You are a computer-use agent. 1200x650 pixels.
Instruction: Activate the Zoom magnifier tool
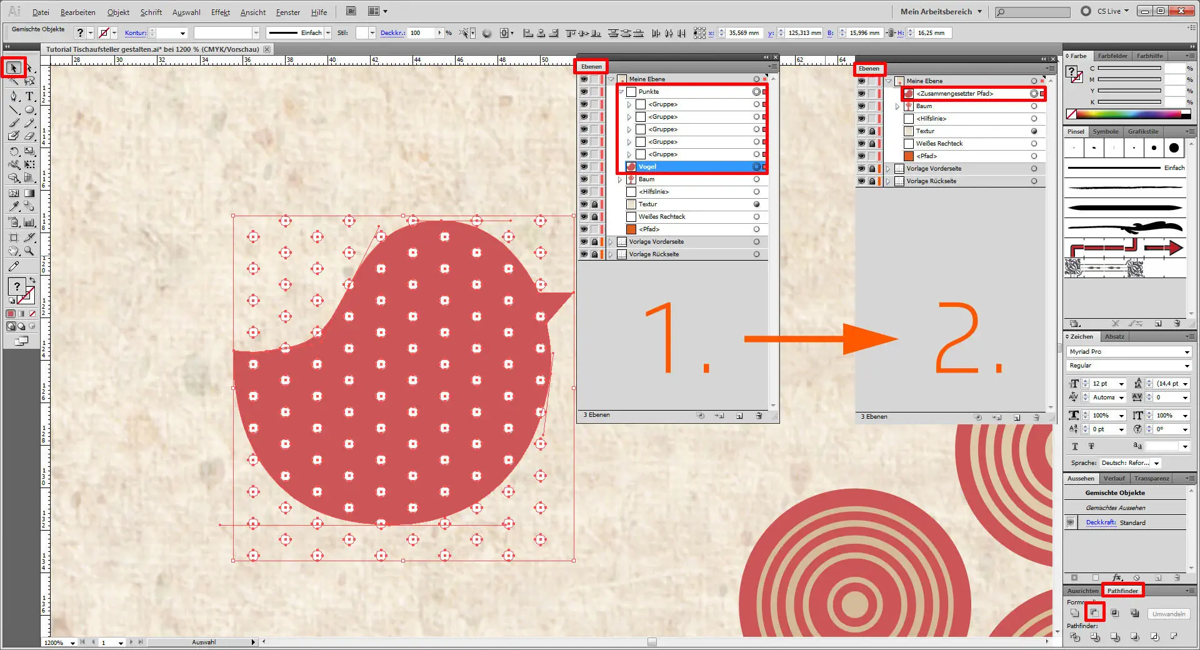point(29,251)
